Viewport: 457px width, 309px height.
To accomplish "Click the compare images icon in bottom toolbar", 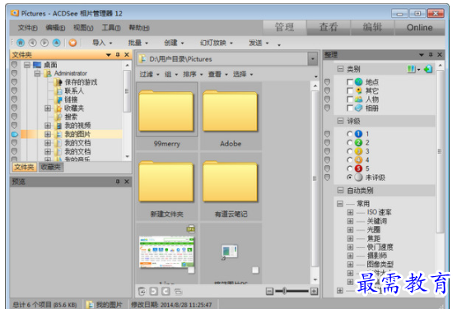I will click(x=178, y=291).
